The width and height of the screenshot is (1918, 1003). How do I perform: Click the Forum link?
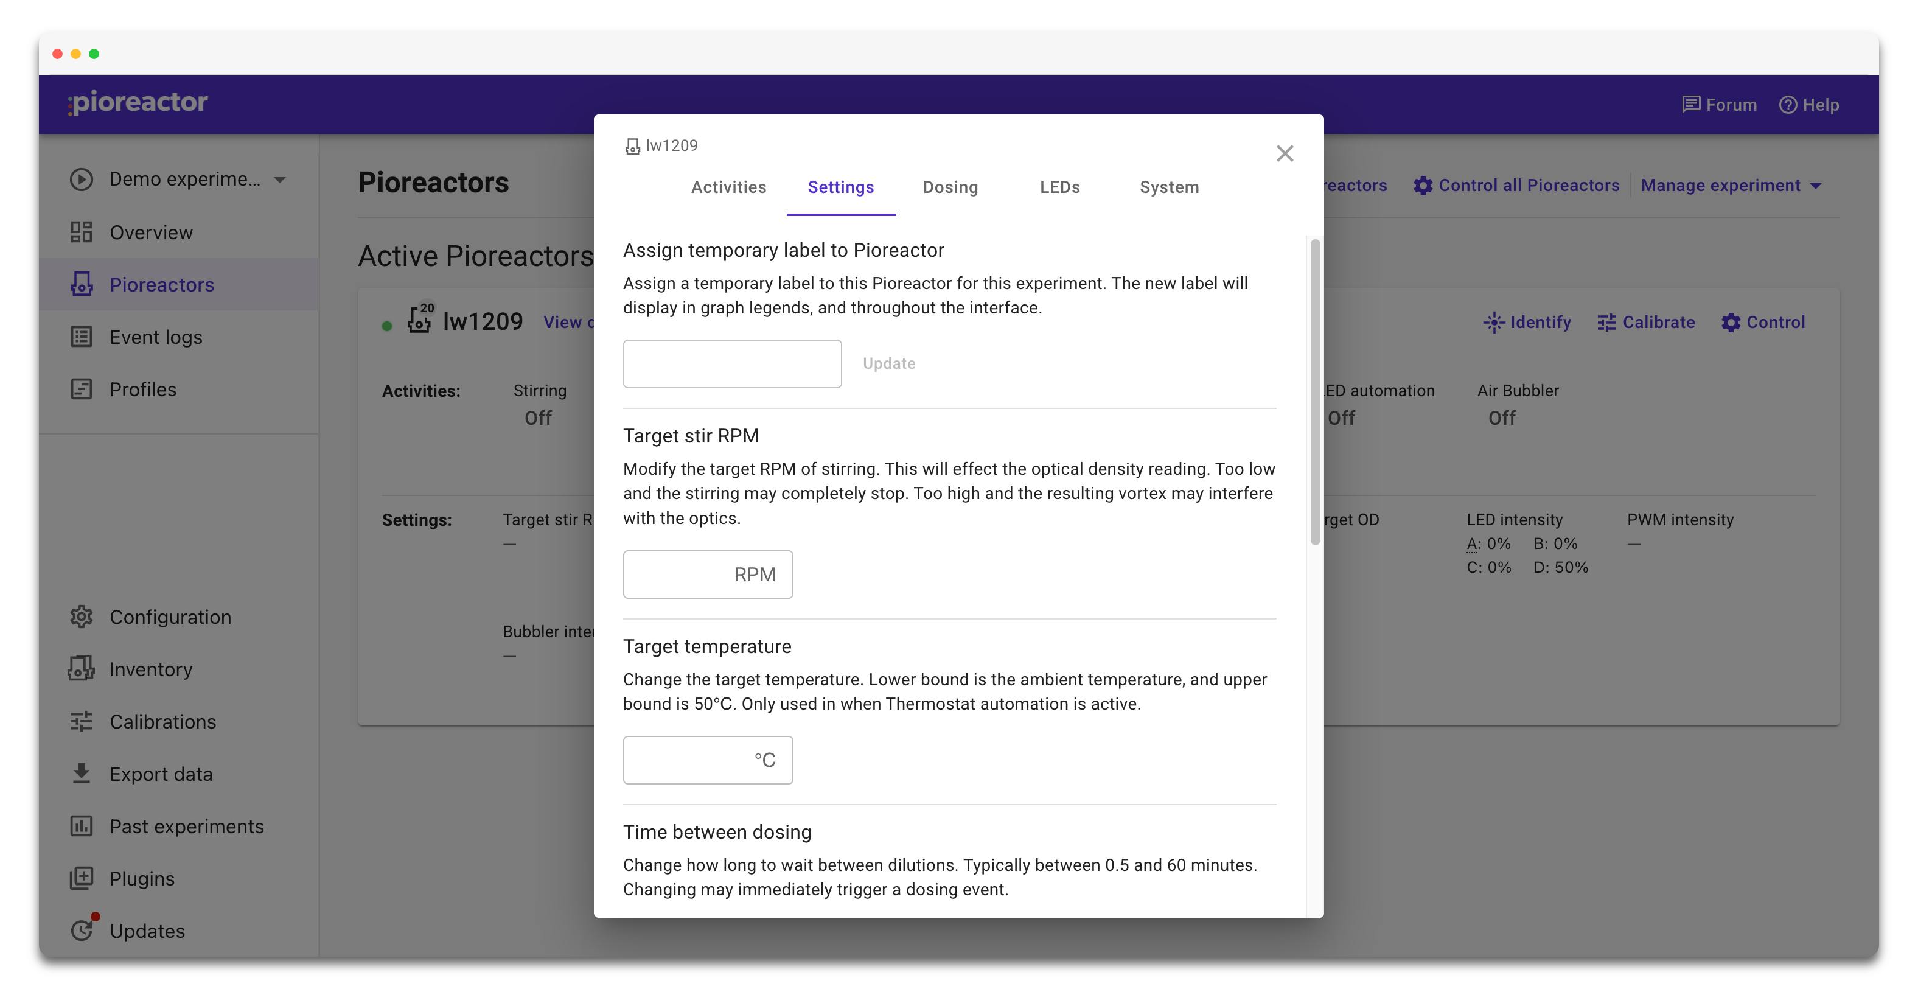[x=1719, y=105]
